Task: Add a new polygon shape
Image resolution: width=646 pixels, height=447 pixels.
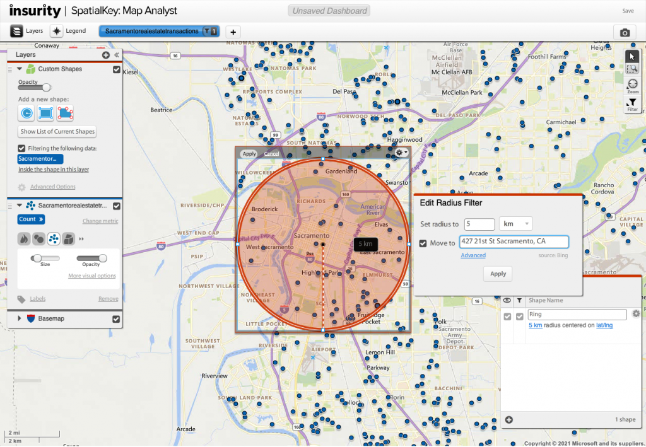Action: click(x=65, y=113)
